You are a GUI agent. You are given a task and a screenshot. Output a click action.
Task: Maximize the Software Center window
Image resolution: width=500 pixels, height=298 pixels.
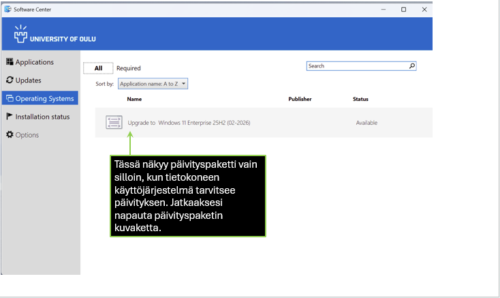pyautogui.click(x=403, y=9)
